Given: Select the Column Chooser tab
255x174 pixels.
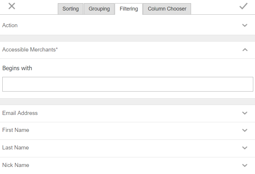Looking at the screenshot, I should click(x=167, y=9).
